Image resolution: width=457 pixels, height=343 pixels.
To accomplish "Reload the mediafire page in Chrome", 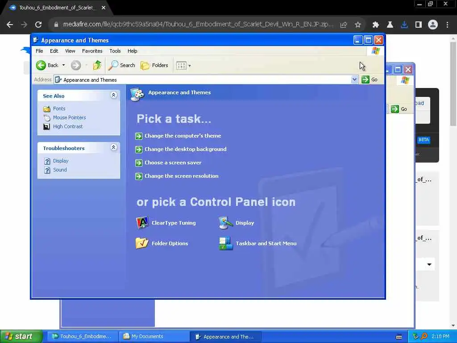I will coord(38,25).
